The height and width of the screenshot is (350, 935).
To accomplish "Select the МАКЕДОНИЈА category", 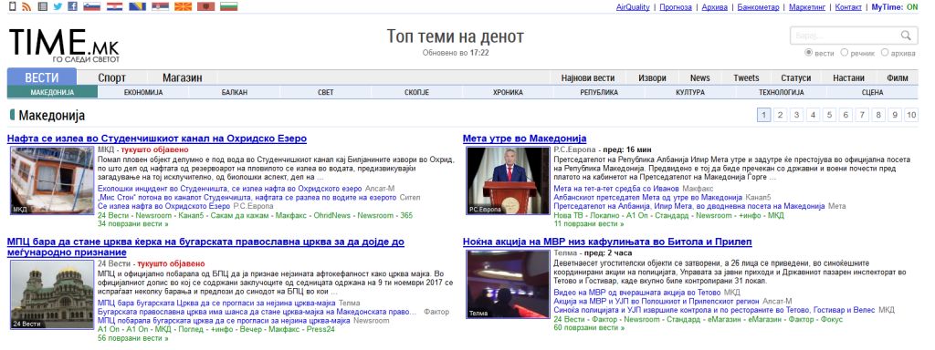I will (52, 92).
